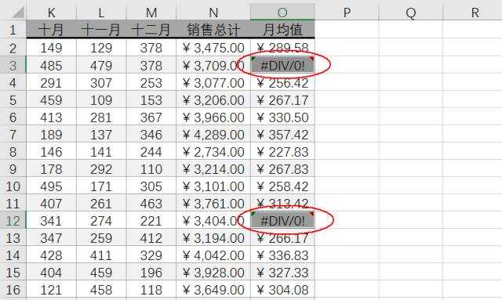Click the #DIV/0! error cell in row 12

282,220
